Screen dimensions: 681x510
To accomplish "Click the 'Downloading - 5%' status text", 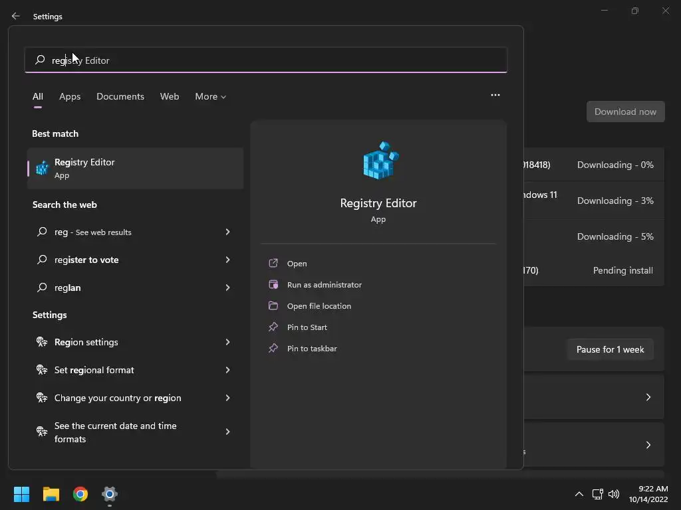I will click(x=615, y=236).
